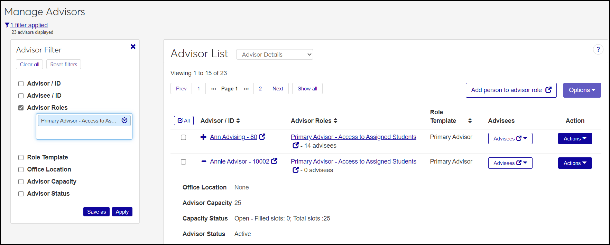Click the Apply filter button
Viewport: 610px width, 245px height.
[x=122, y=212]
